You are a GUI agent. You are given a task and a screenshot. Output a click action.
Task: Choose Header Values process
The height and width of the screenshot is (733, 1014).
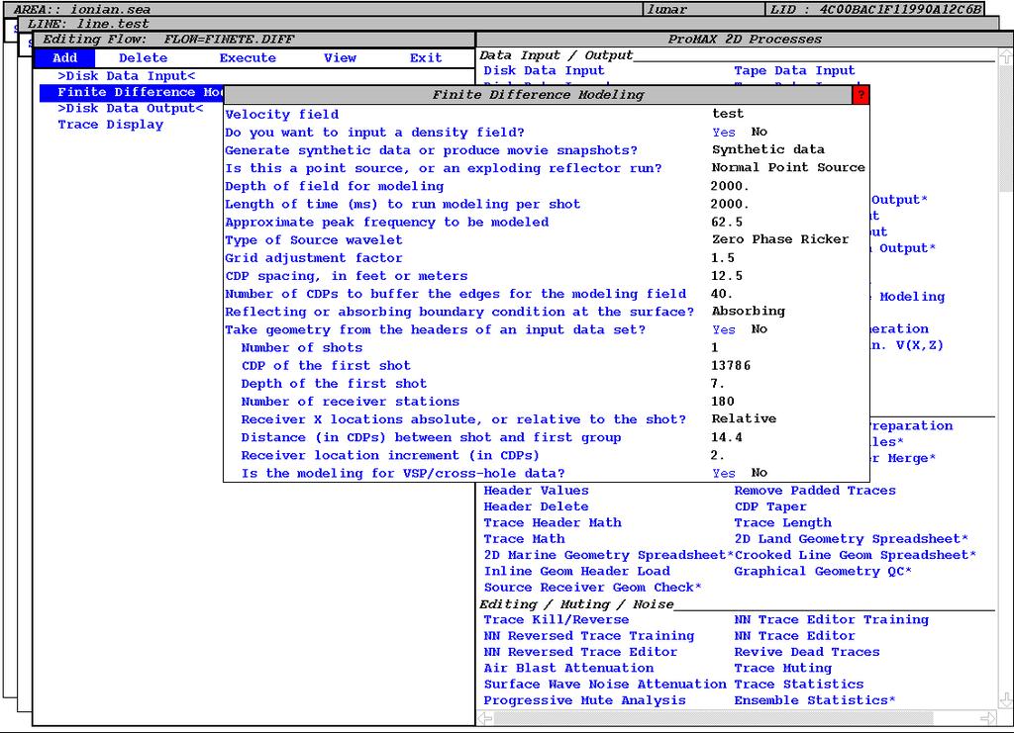pos(536,491)
